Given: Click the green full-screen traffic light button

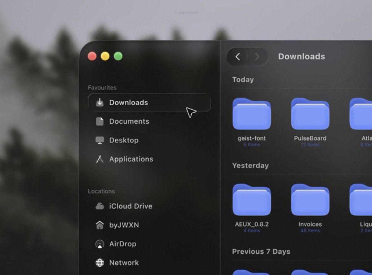Looking at the screenshot, I should tap(118, 56).
